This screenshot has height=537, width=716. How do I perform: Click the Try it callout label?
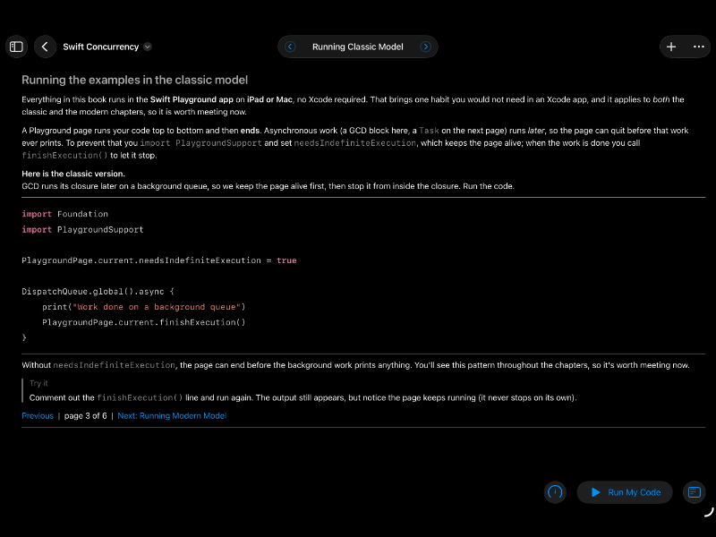pos(38,383)
